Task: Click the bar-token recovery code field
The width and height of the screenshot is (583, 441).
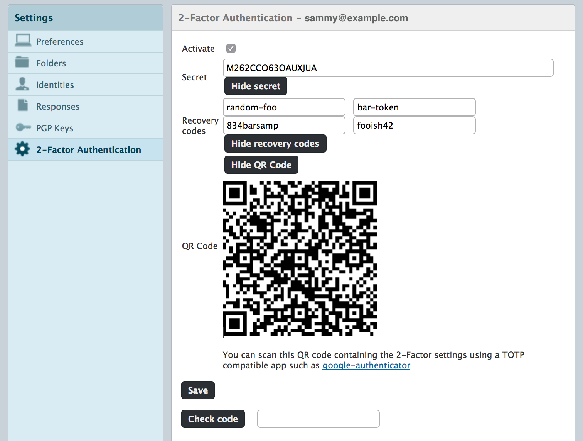Action: 414,107
